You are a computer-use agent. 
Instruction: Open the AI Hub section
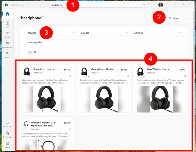coord(8,55)
